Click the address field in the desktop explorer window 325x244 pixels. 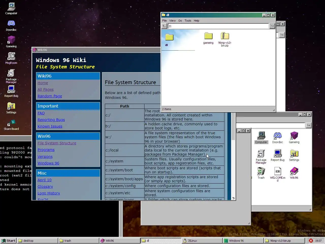(270, 125)
